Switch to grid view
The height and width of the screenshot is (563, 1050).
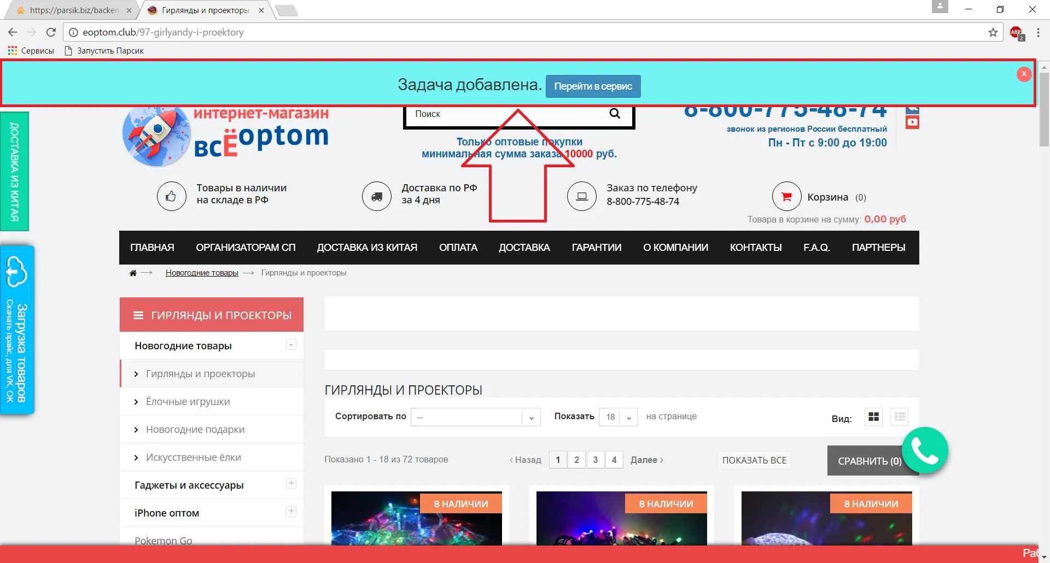tap(873, 417)
